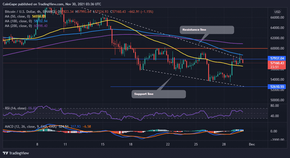Click date 22 on the time axis
The width and height of the screenshot is (290, 158).
point(168,144)
